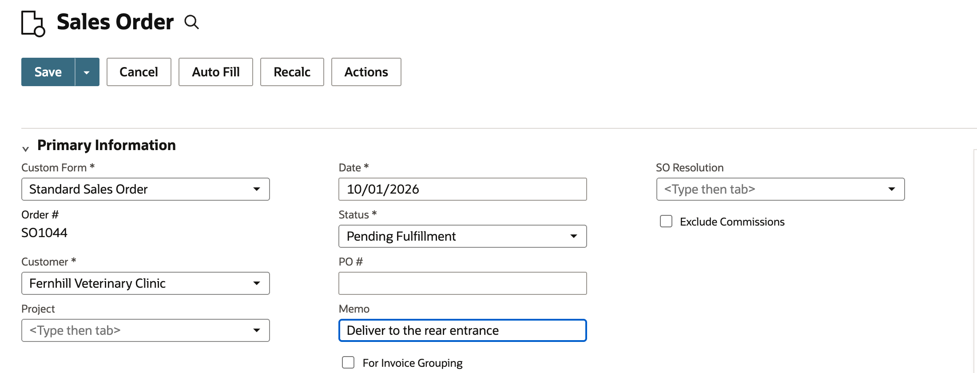Save the sales order
The width and height of the screenshot is (977, 373).
pos(48,72)
